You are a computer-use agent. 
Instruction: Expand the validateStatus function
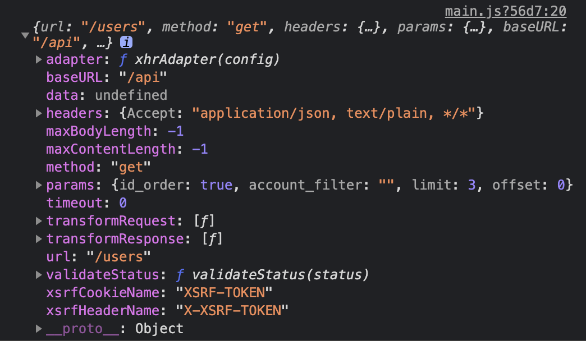click(39, 274)
